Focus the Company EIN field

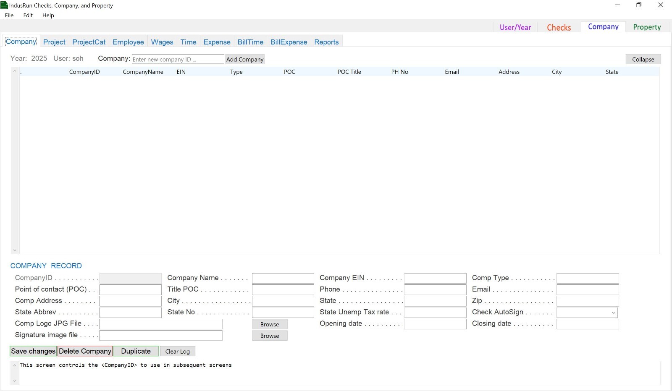pyautogui.click(x=436, y=278)
